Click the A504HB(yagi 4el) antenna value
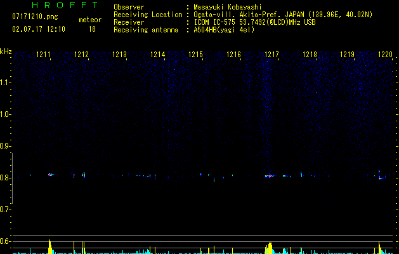This screenshot has height=254, width=399. click(x=224, y=30)
